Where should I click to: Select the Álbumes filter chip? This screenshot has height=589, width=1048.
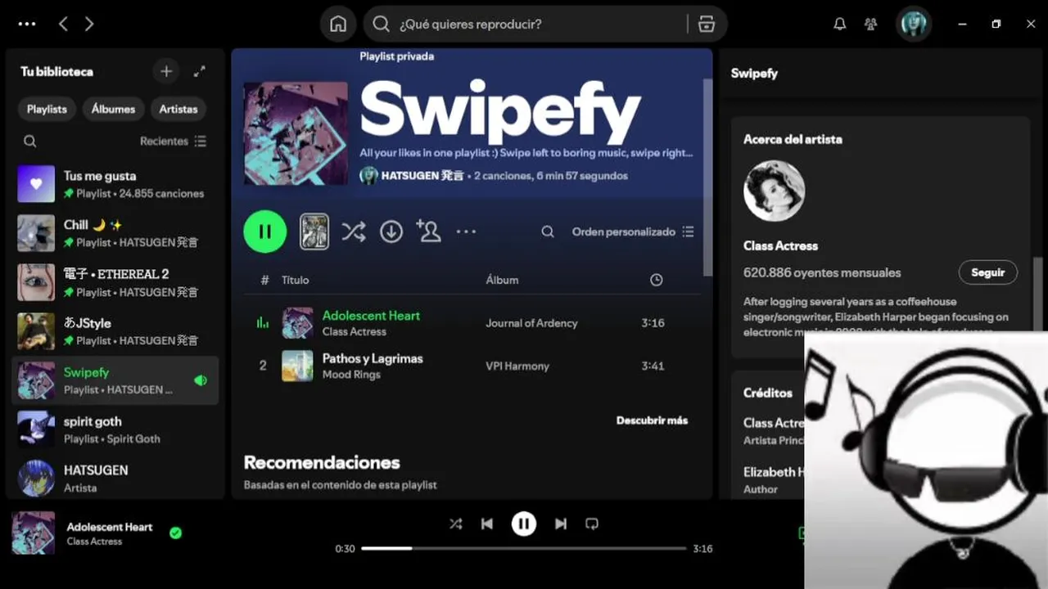click(x=113, y=109)
